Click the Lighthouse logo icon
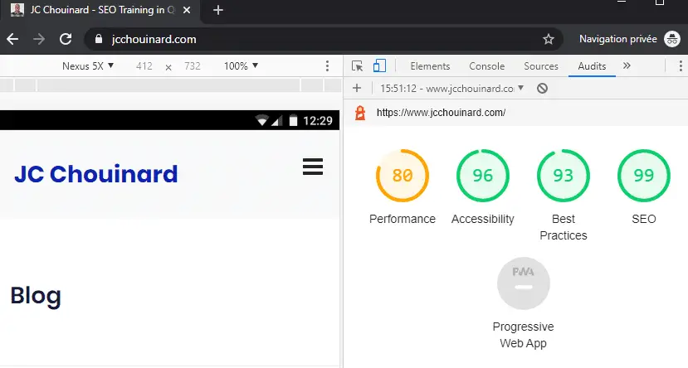688x368 pixels. tap(360, 113)
